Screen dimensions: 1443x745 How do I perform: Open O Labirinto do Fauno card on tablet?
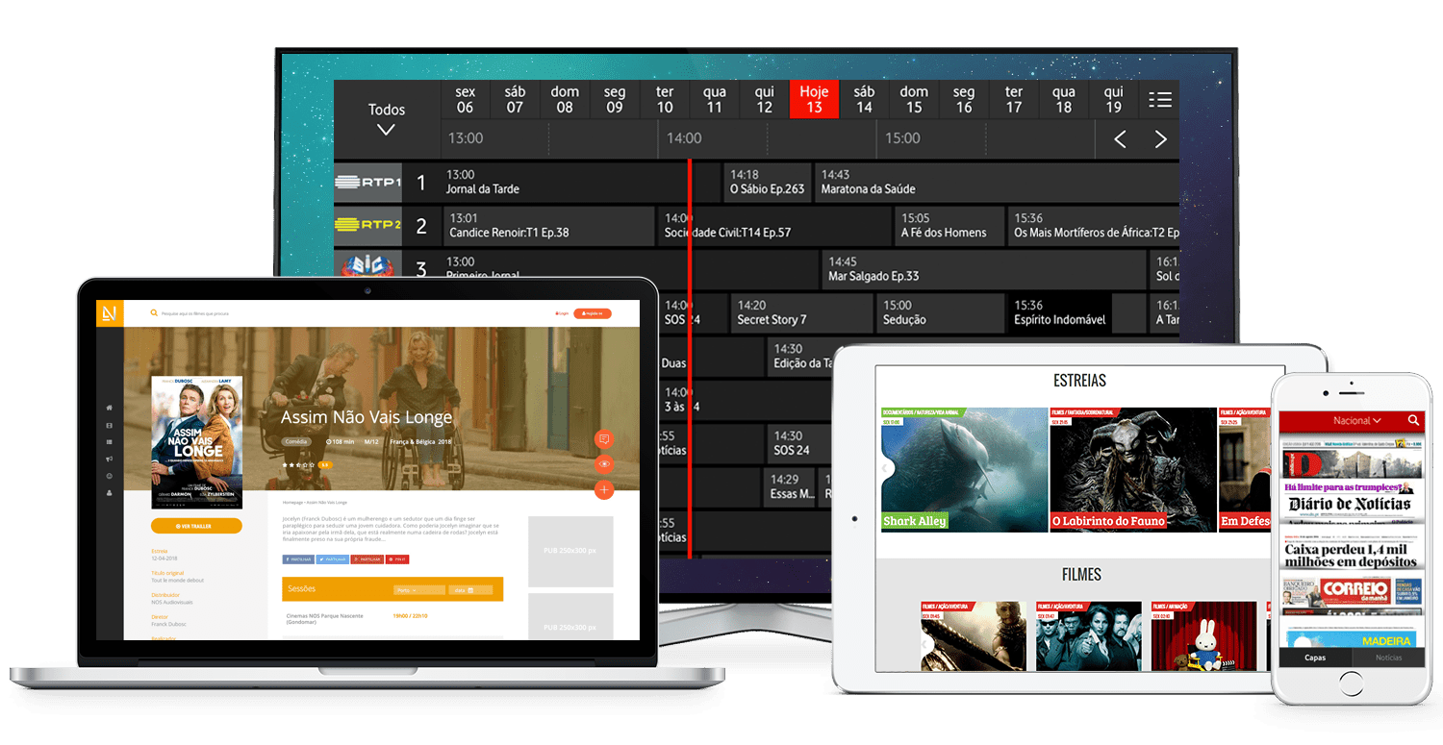(x=1133, y=470)
